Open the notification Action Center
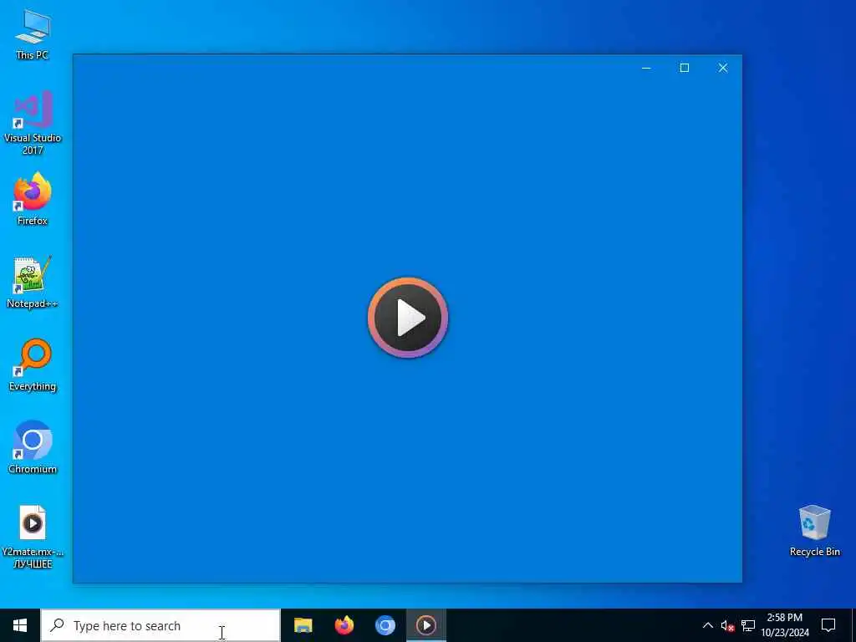The image size is (856, 642). point(828,625)
